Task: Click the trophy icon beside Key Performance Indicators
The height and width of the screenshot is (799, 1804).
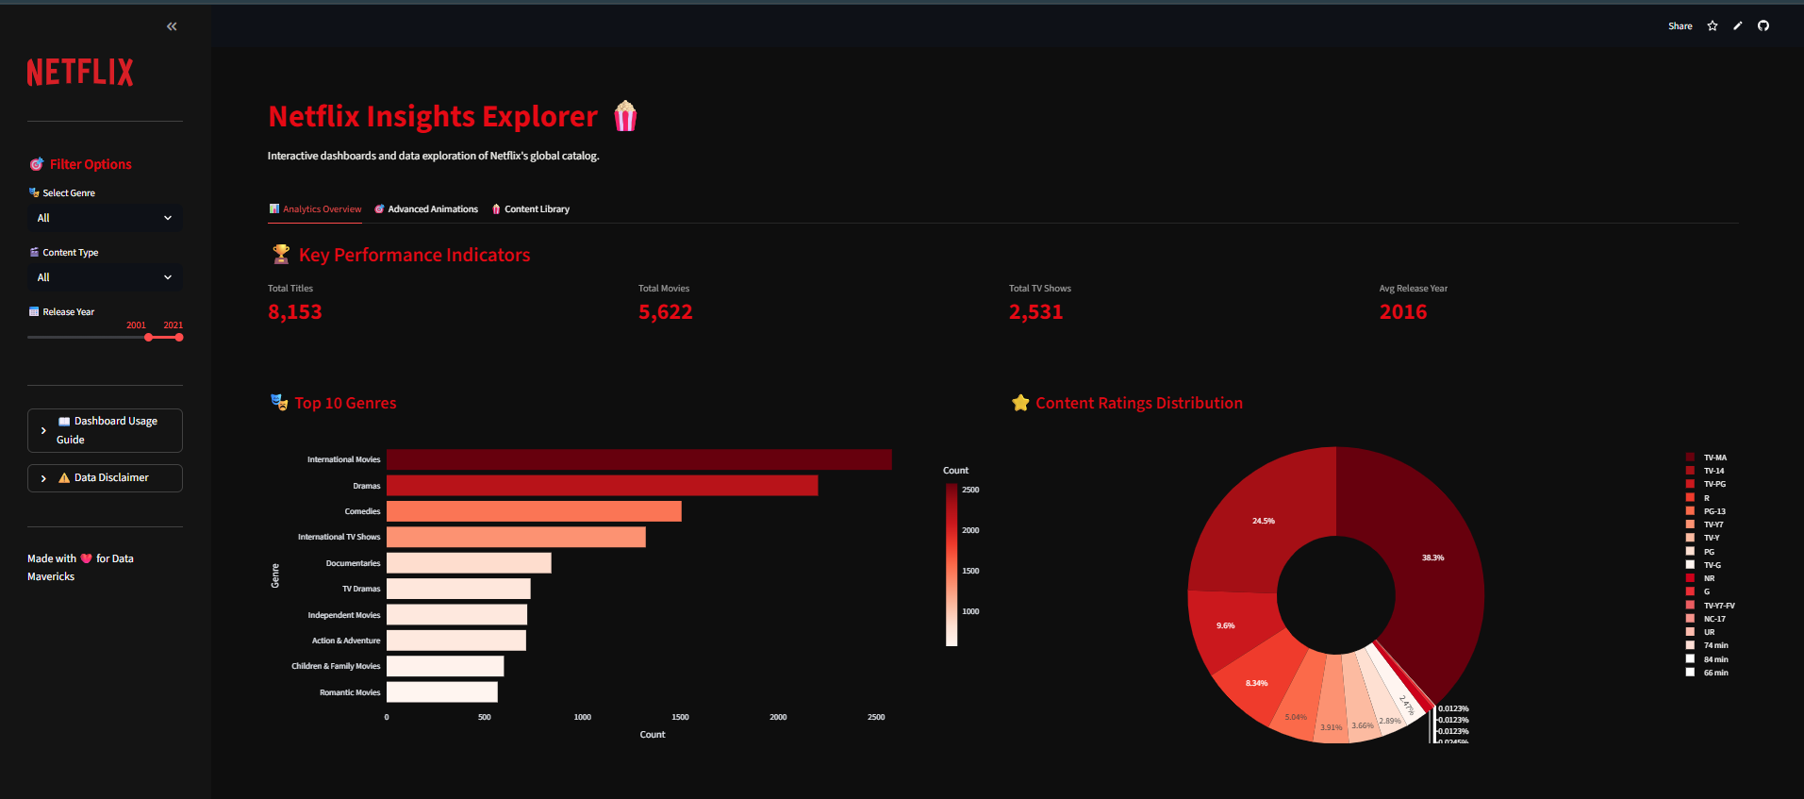Action: click(x=281, y=254)
